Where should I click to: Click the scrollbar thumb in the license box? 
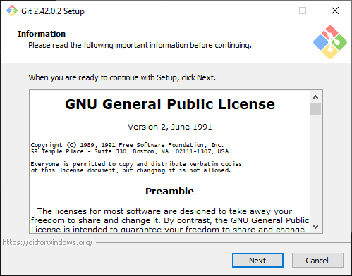[315, 109]
